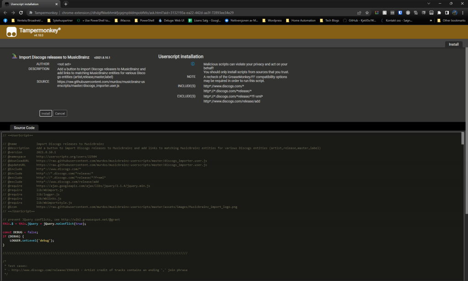Reload the page with the refresh icon
The image size is (468, 281).
(21, 12)
